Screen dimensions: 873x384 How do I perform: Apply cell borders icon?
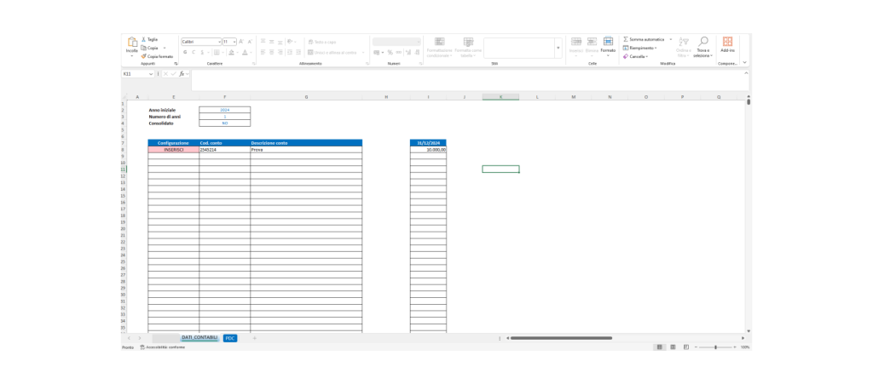[x=216, y=52]
